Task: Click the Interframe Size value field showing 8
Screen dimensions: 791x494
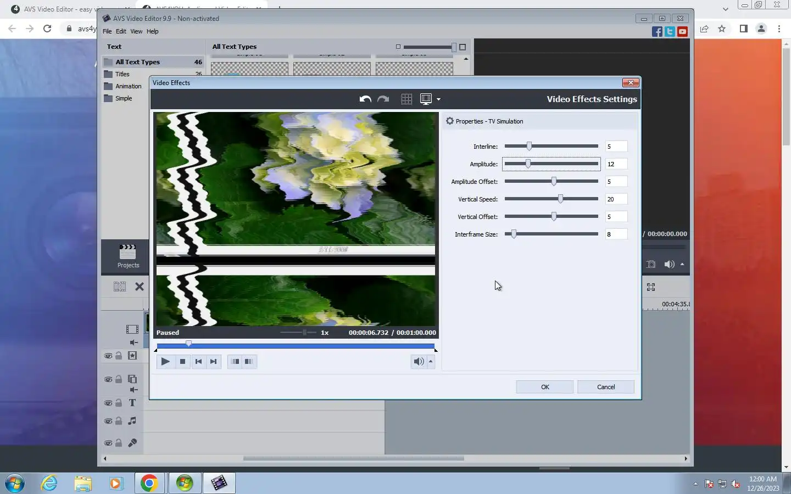Action: (616, 234)
